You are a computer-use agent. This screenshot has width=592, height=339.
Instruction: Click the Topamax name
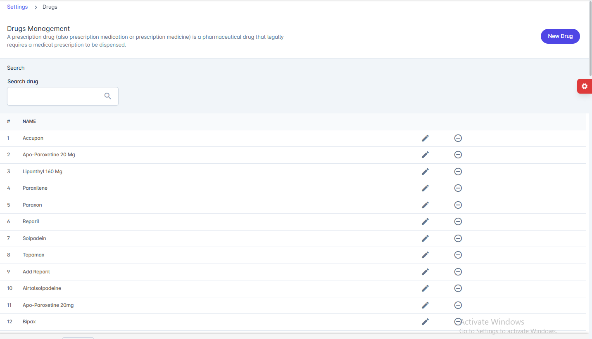(33, 255)
